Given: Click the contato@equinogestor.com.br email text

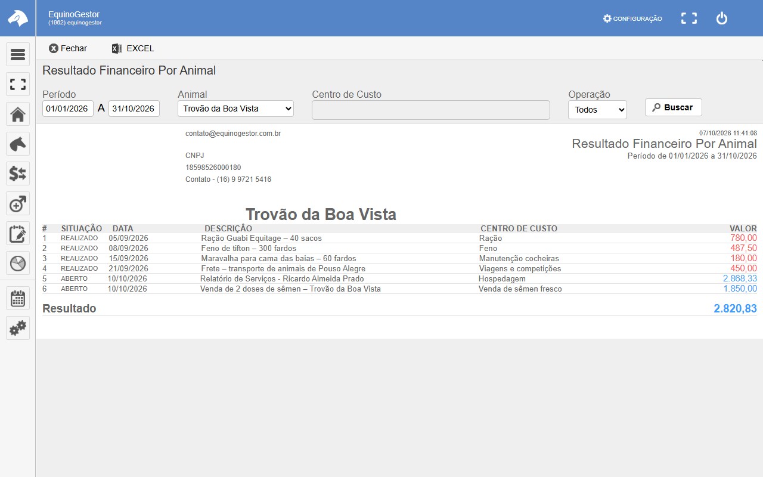Looking at the screenshot, I should [233, 134].
